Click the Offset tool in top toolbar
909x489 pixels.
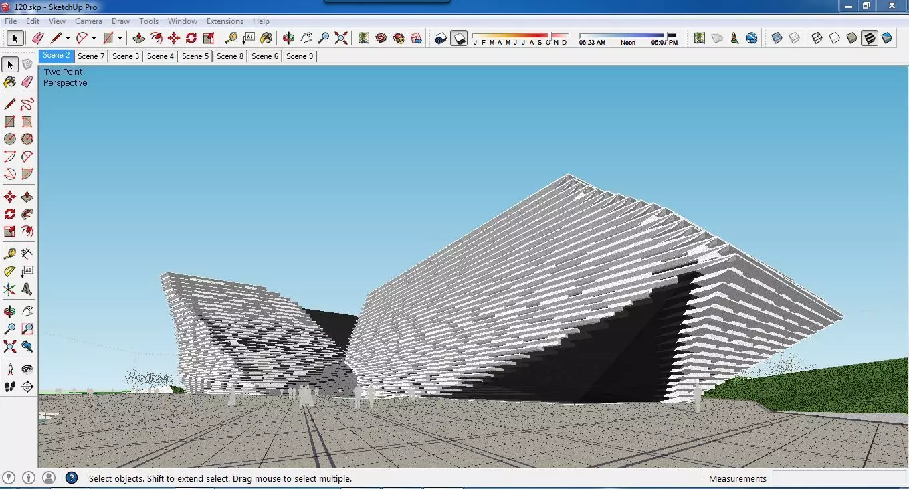[157, 38]
